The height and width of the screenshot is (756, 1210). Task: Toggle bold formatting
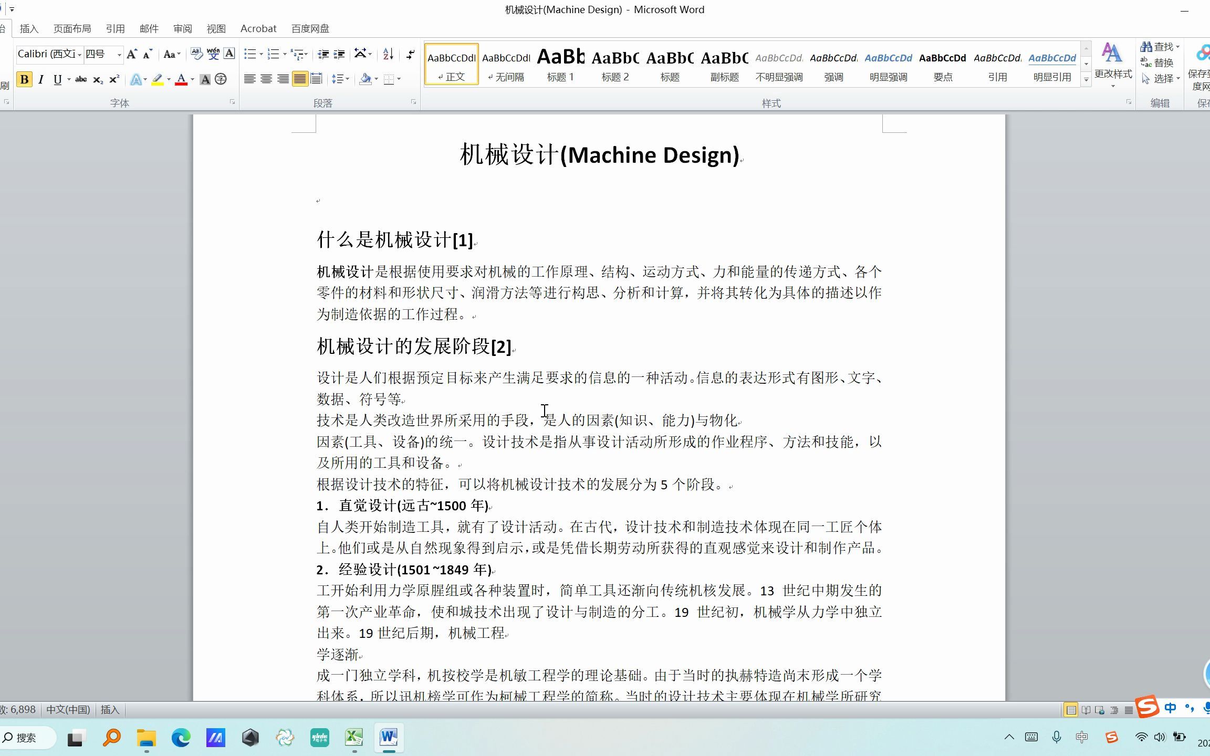point(24,79)
